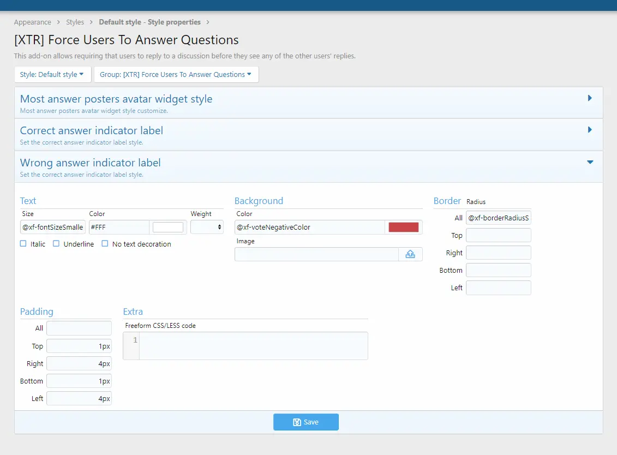The width and height of the screenshot is (617, 455).
Task: Click into the Freeform CSS/LESS code editor
Action: pyautogui.click(x=254, y=345)
